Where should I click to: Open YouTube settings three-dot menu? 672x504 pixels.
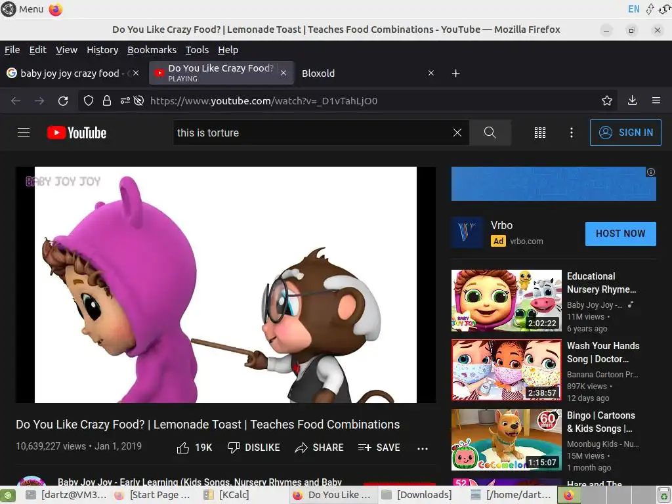tap(572, 133)
